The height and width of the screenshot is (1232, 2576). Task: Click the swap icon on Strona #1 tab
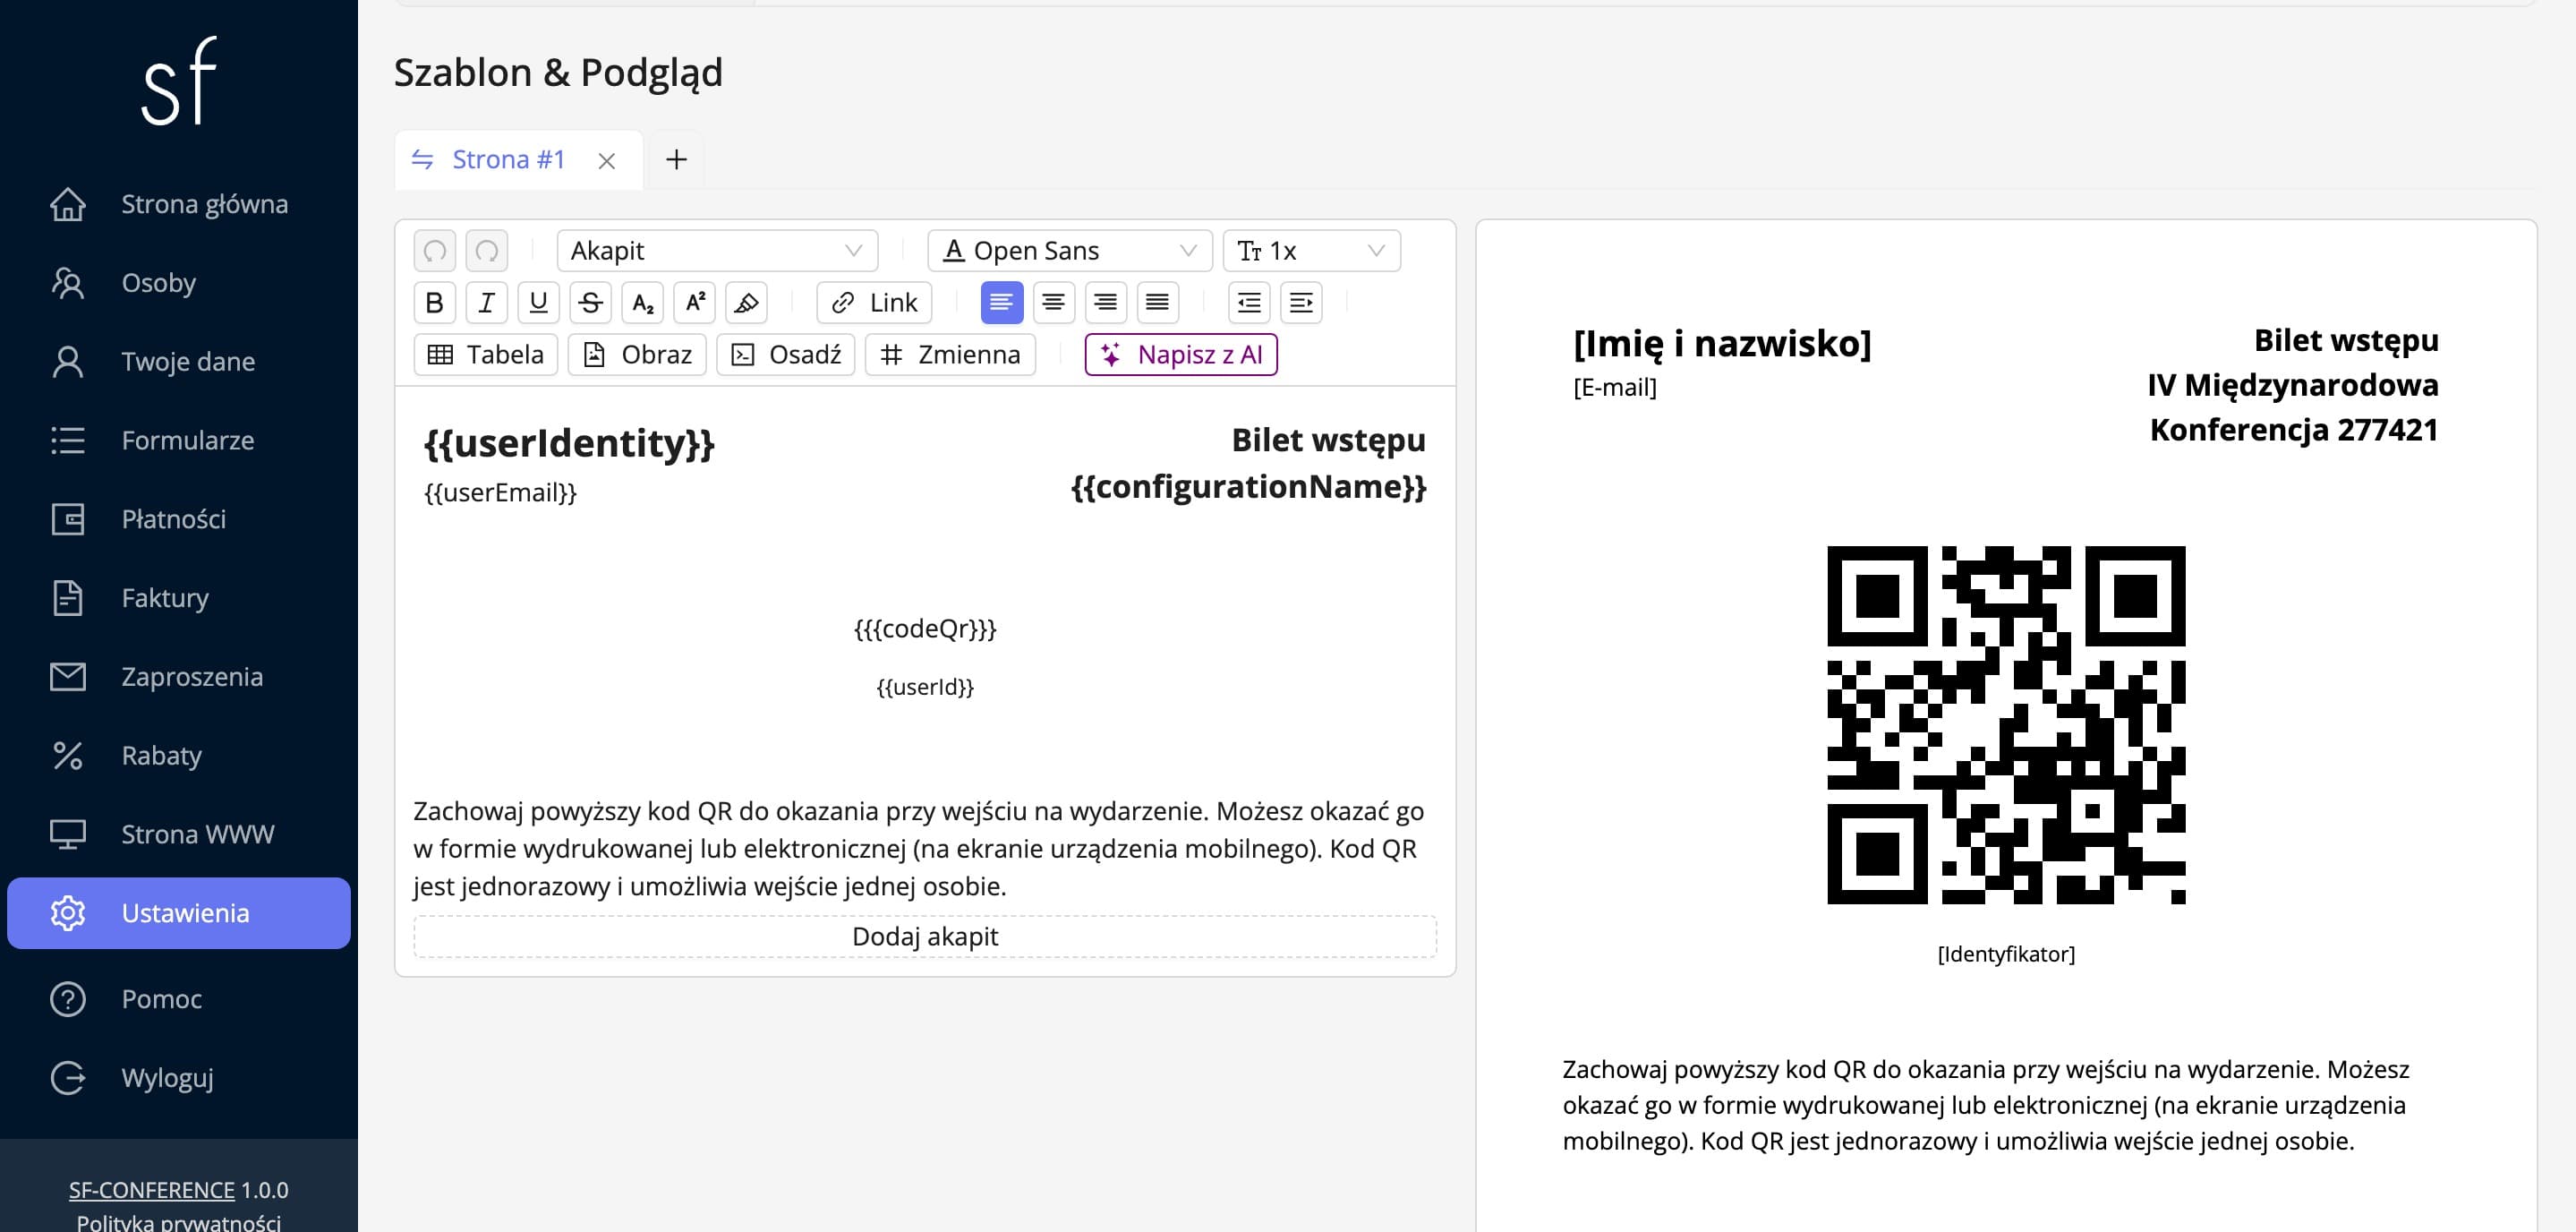tap(423, 160)
